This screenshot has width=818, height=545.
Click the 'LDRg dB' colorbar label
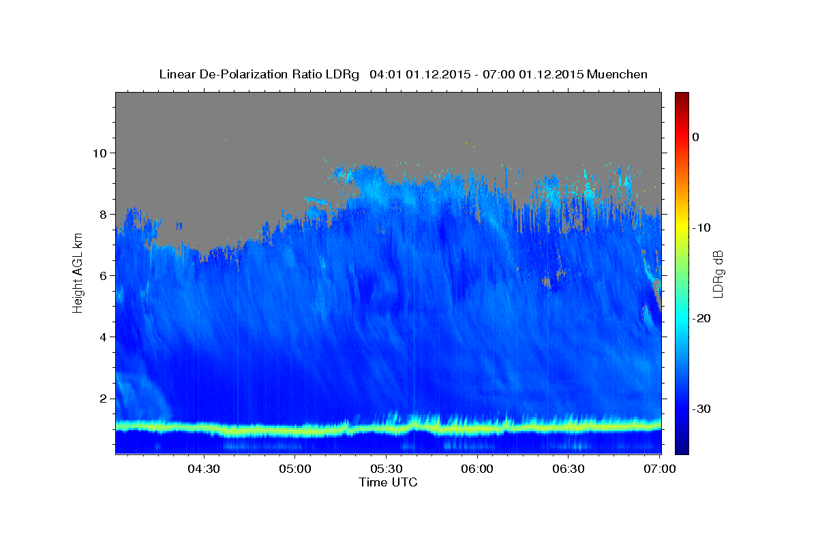click(717, 274)
